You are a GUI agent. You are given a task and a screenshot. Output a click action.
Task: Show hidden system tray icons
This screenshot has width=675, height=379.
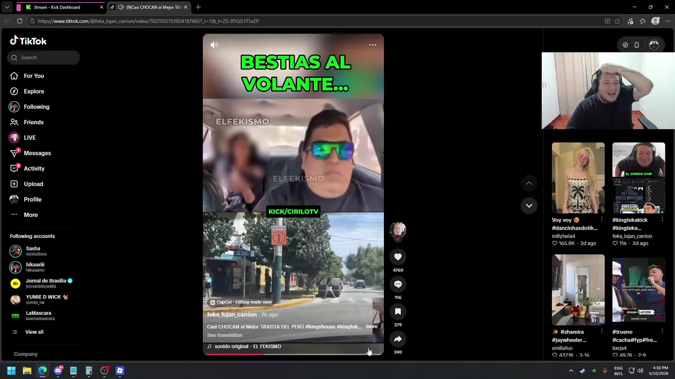pyautogui.click(x=571, y=371)
